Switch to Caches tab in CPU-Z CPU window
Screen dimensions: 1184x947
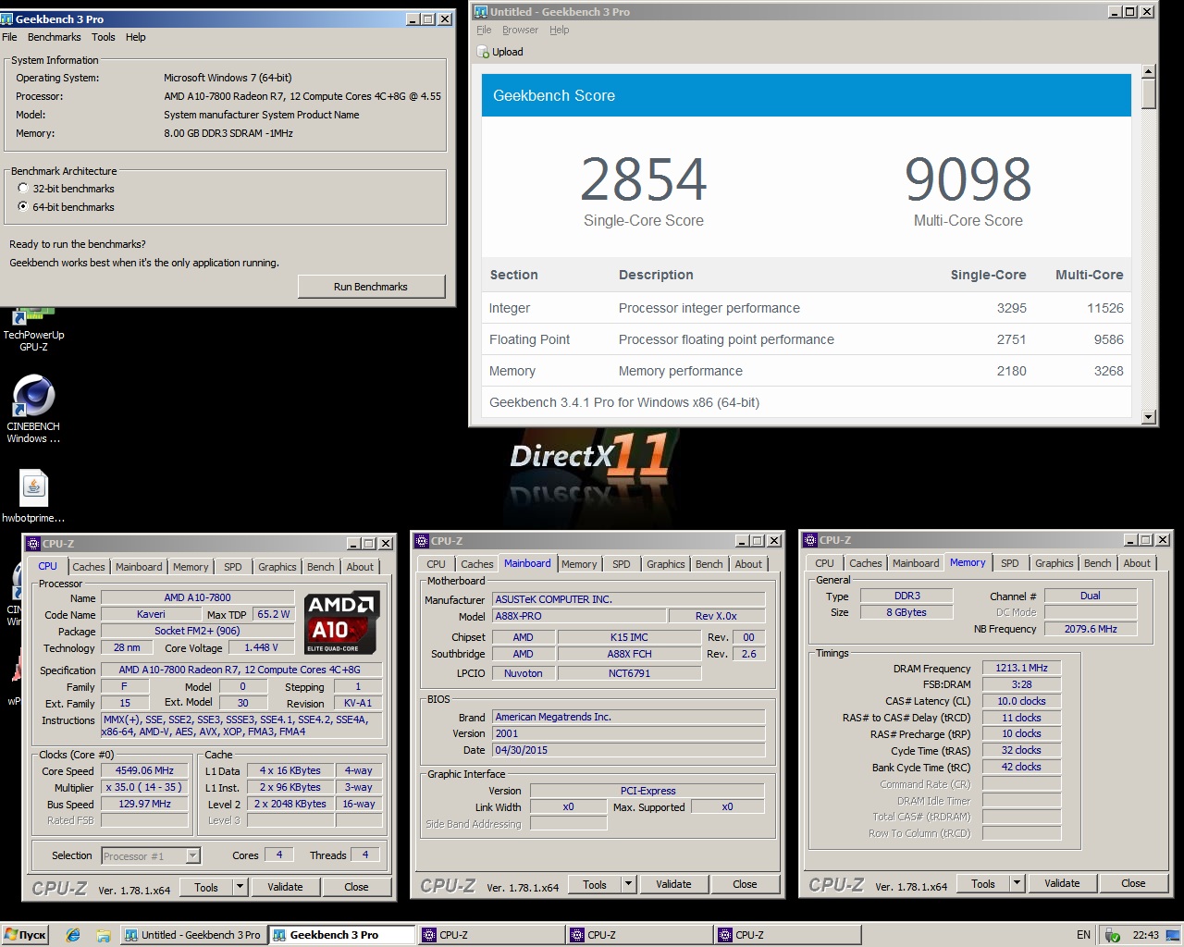click(89, 567)
